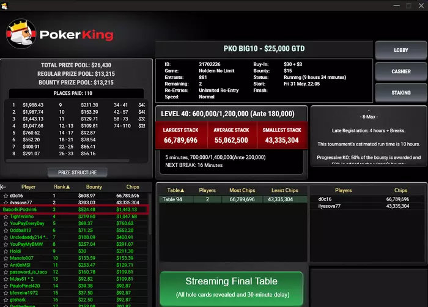This screenshot has height=307, width=428.
Task: Click Next Break: 16 Minutes text
Action: point(194,165)
